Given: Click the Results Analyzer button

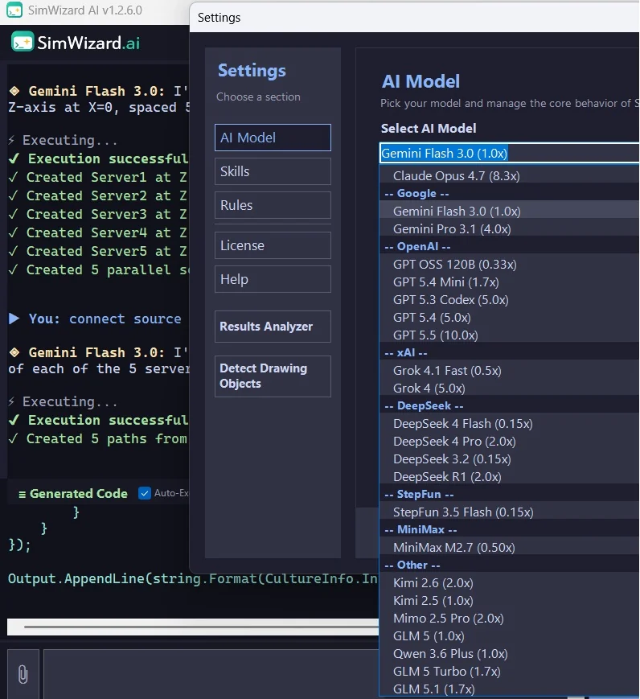Looking at the screenshot, I should [273, 327].
